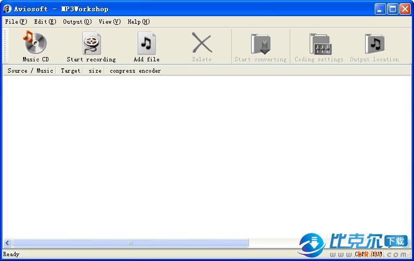414x261 pixels.
Task: Open the File menu
Action: [x=16, y=22]
